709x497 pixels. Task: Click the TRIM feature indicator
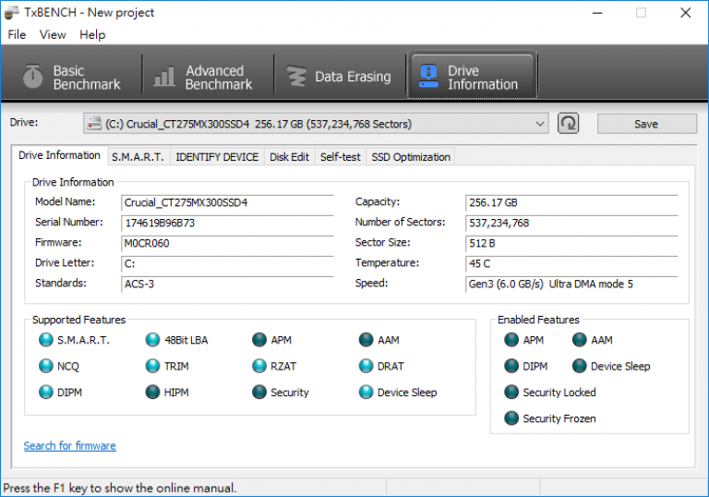coord(152,366)
